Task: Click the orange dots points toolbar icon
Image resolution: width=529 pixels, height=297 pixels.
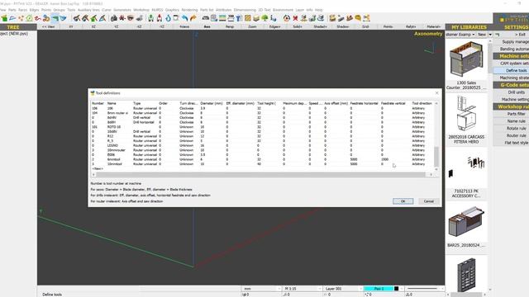Action: 21,18
